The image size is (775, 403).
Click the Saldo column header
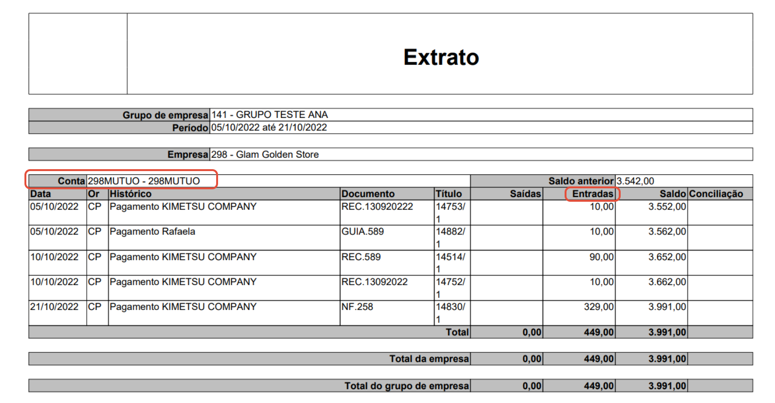pyautogui.click(x=673, y=194)
